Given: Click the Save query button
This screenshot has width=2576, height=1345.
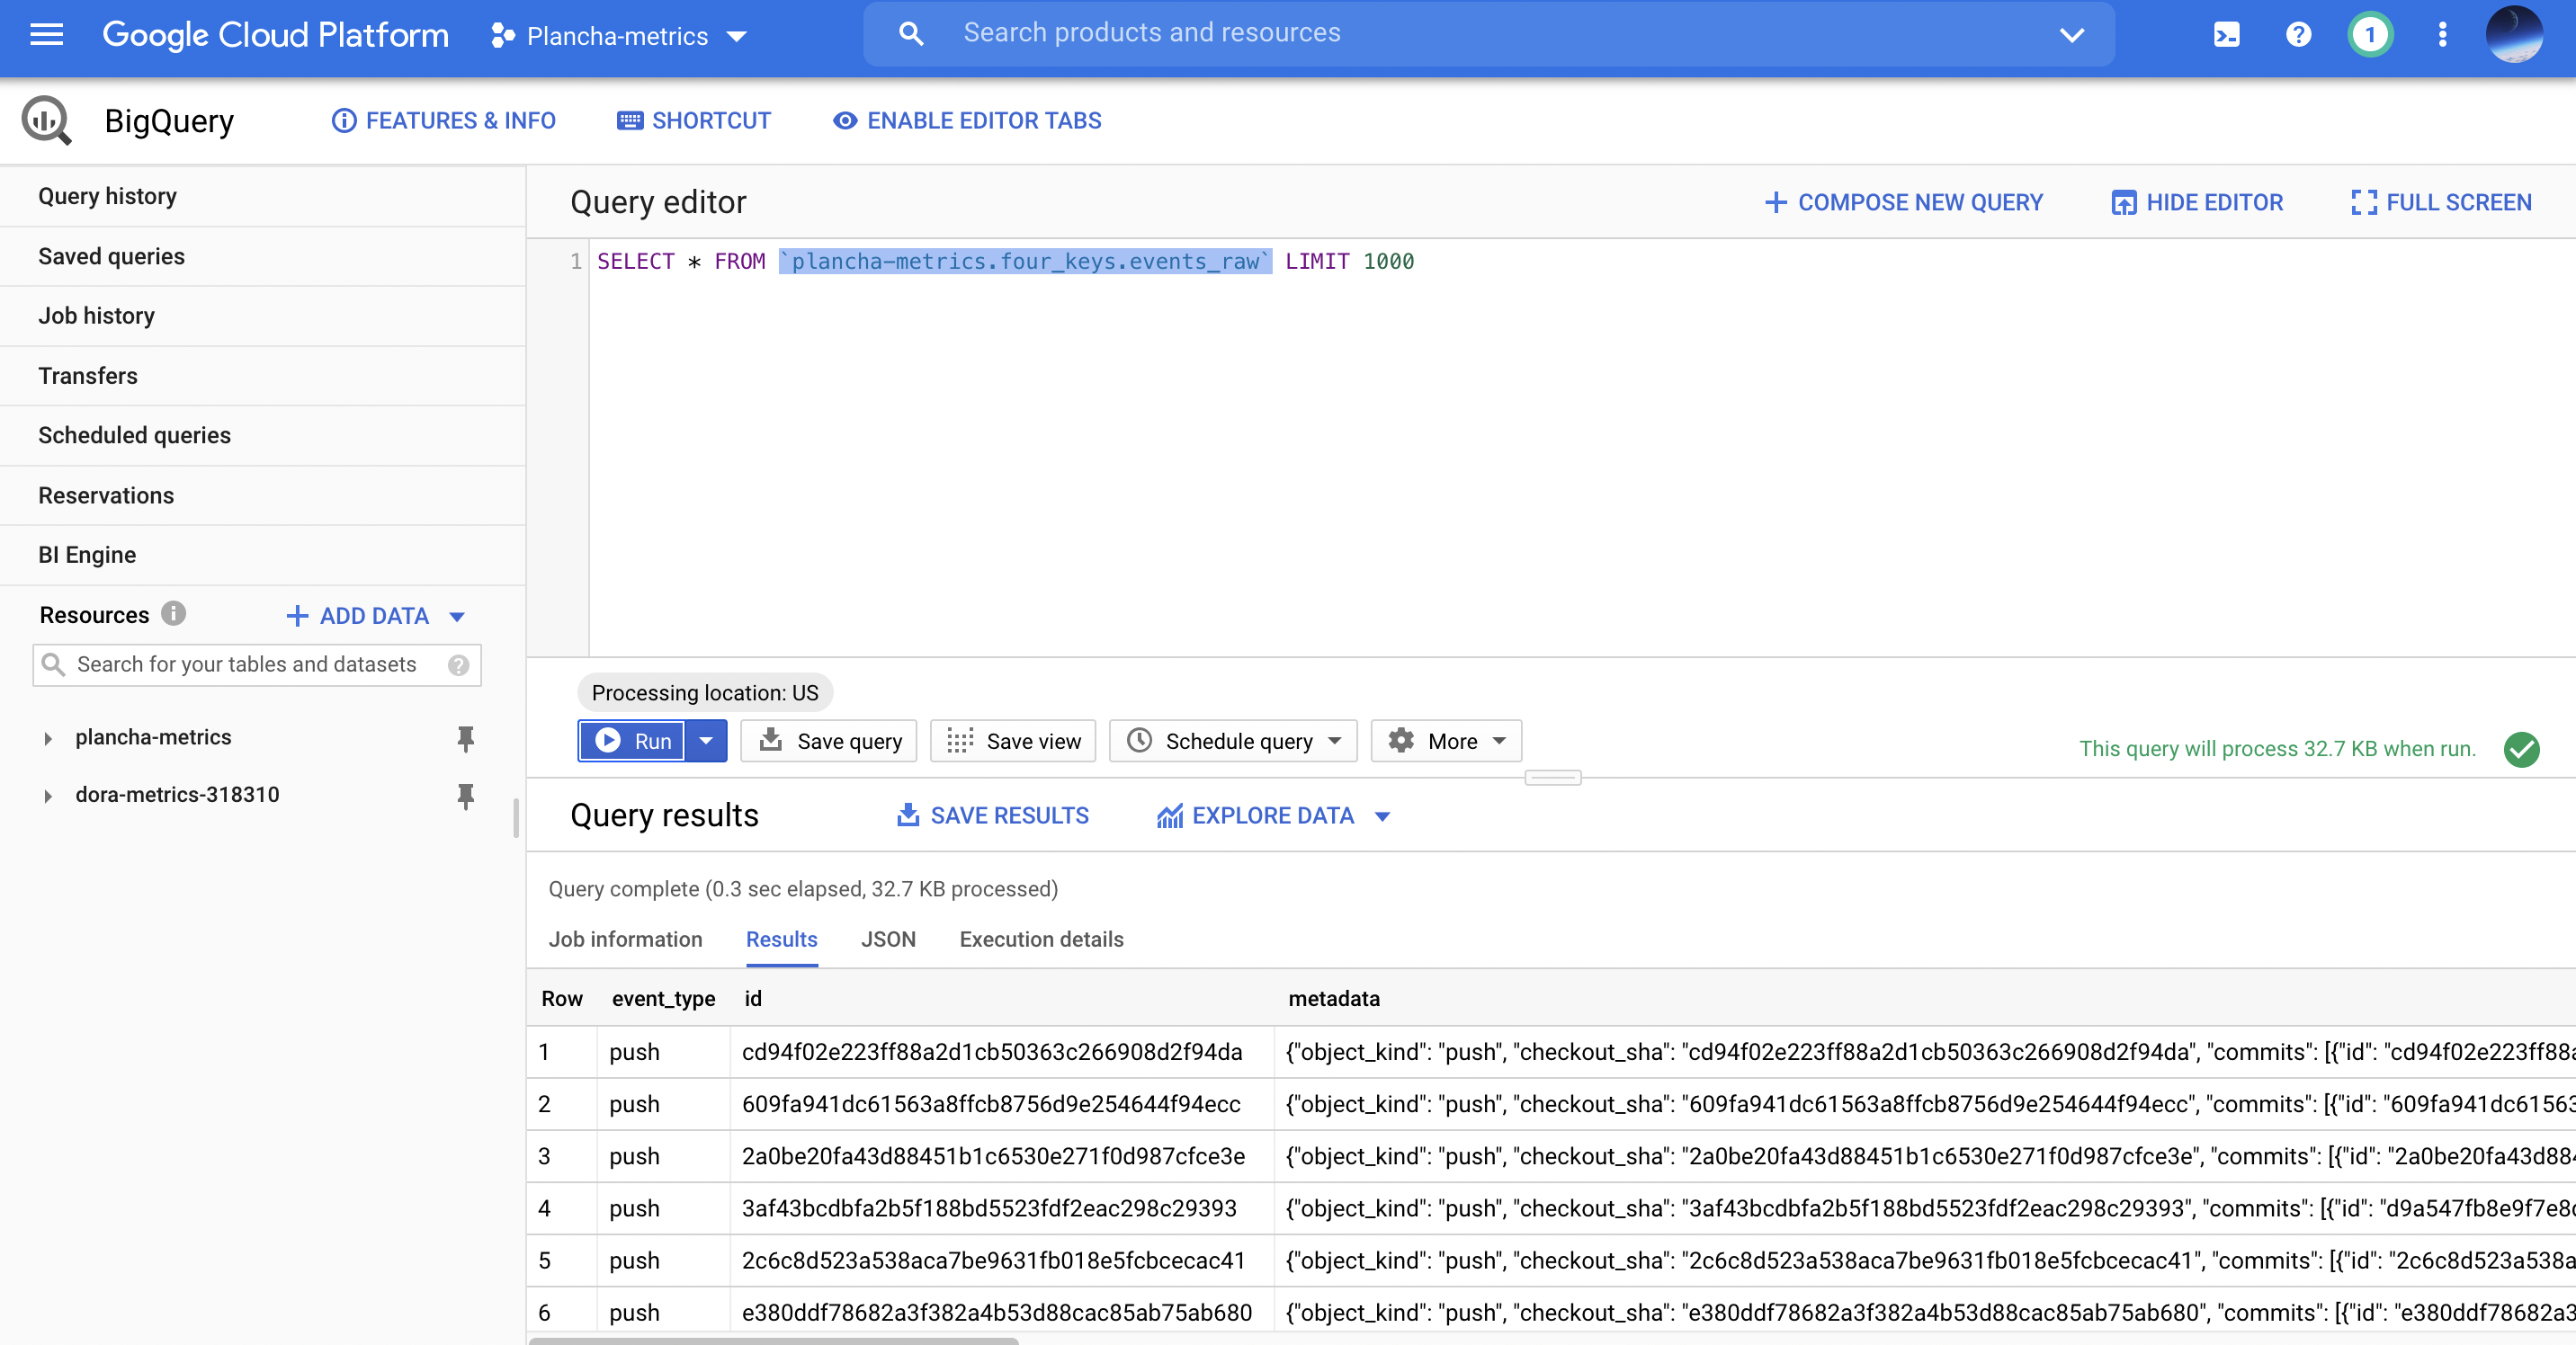Looking at the screenshot, I should click(829, 741).
